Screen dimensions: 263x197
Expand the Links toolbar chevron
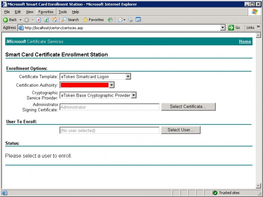(x=258, y=26)
